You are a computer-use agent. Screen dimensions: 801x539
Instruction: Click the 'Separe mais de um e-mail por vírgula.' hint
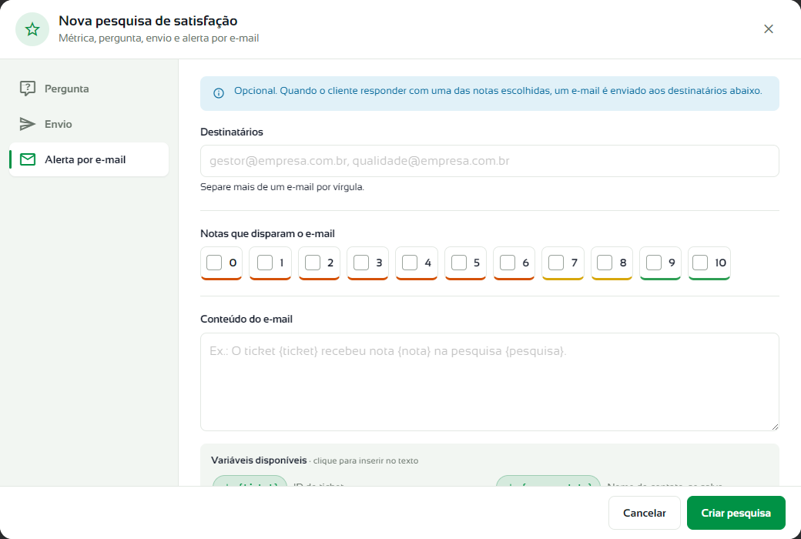click(282, 187)
